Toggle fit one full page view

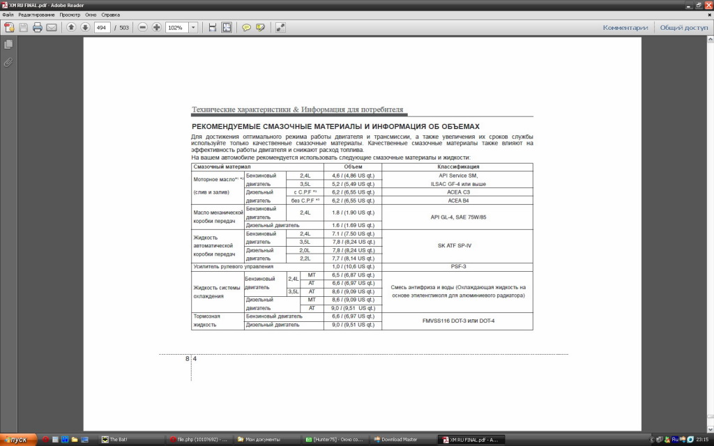coord(227,27)
